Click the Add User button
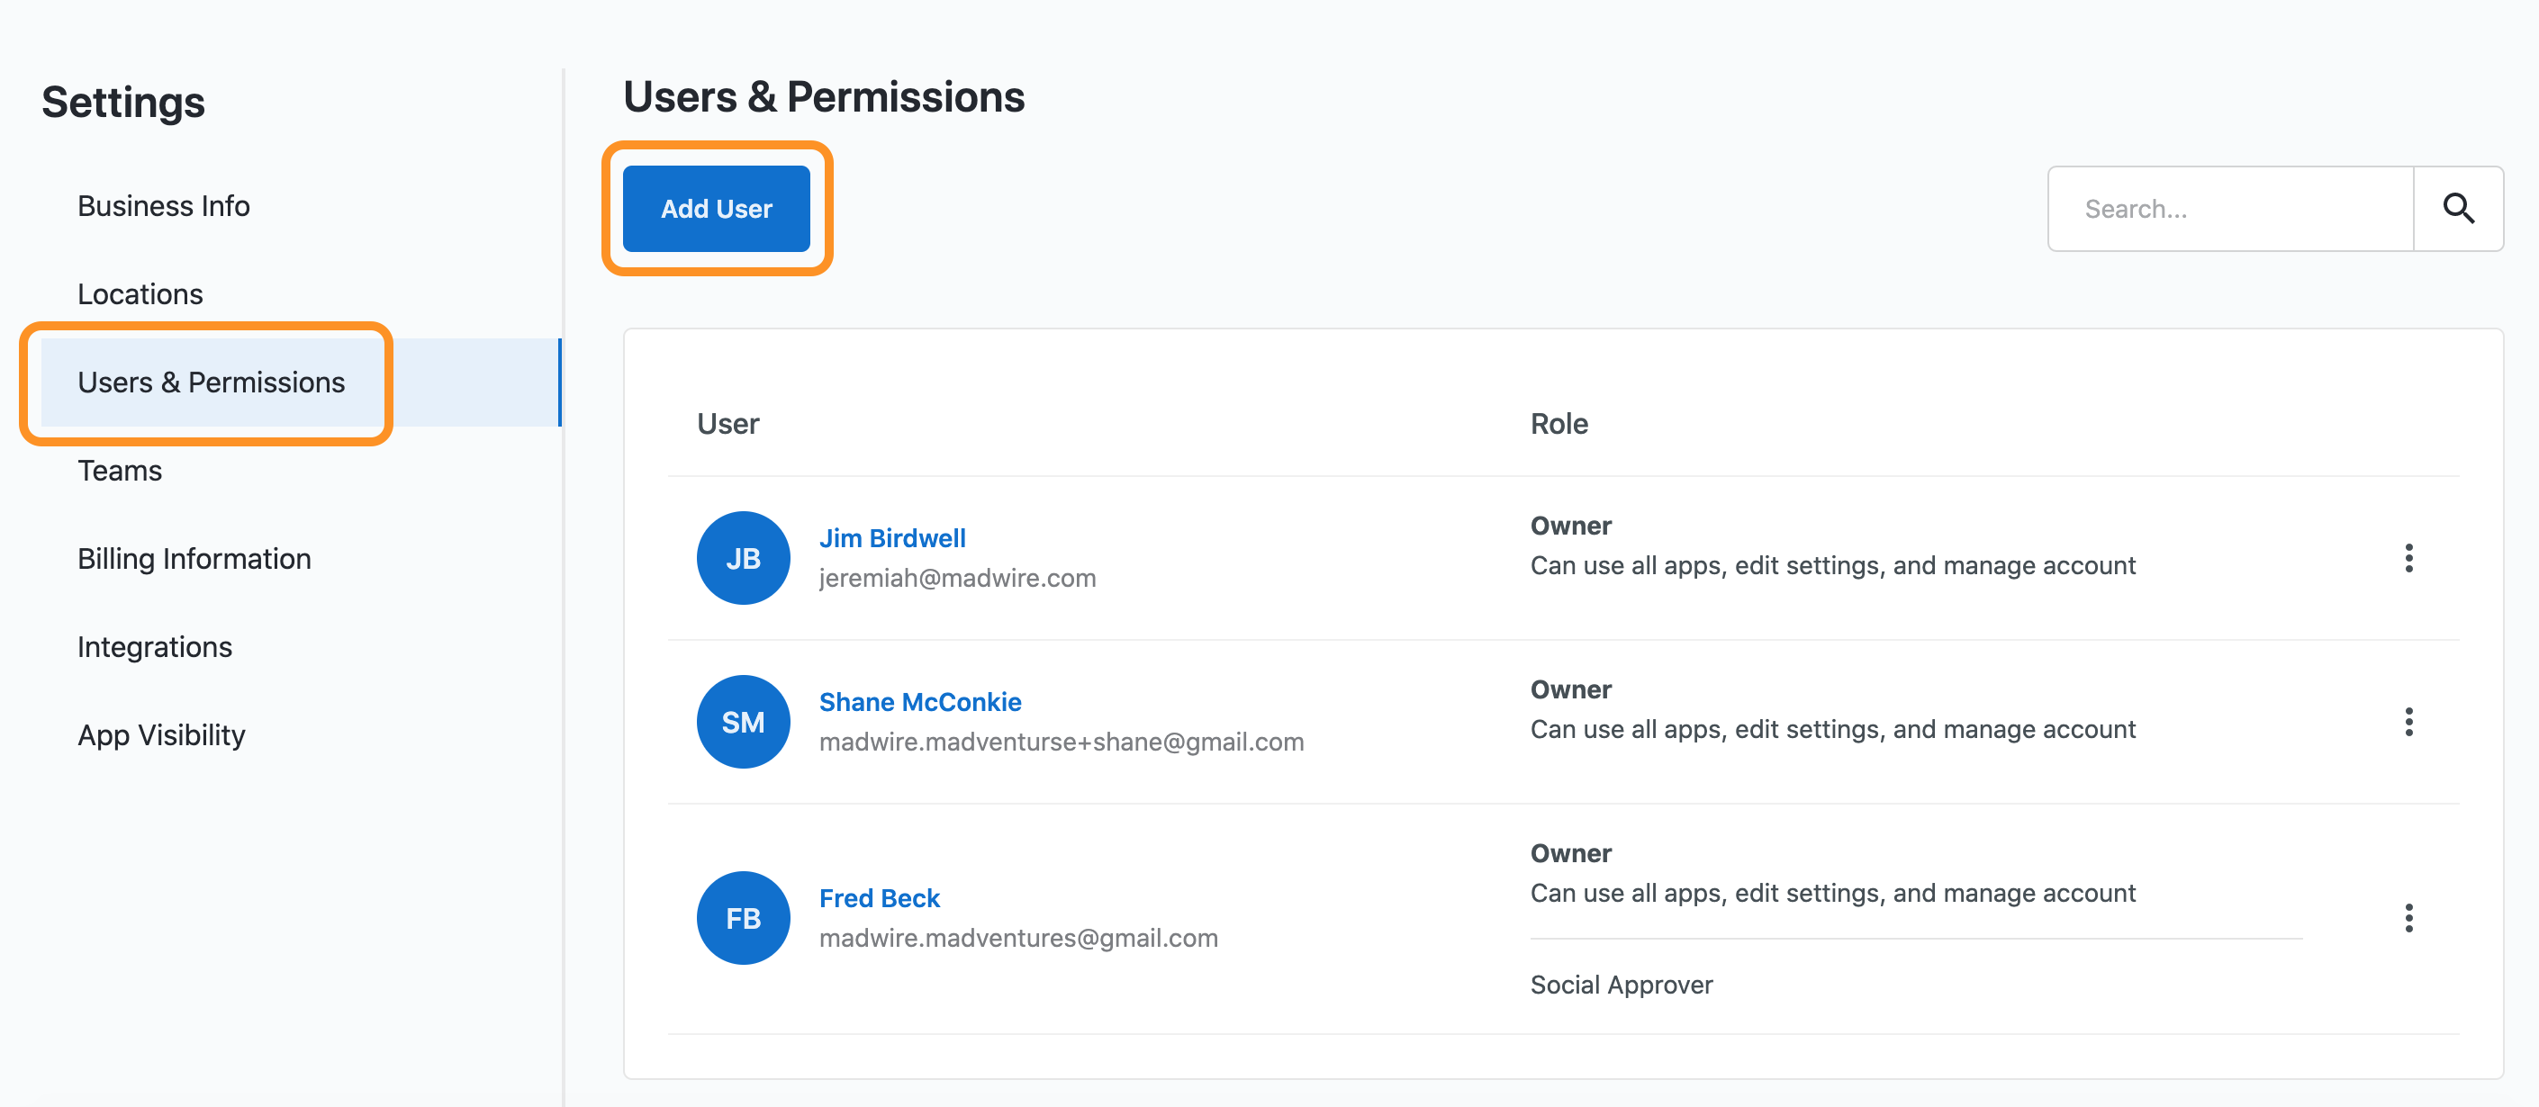 [717, 209]
